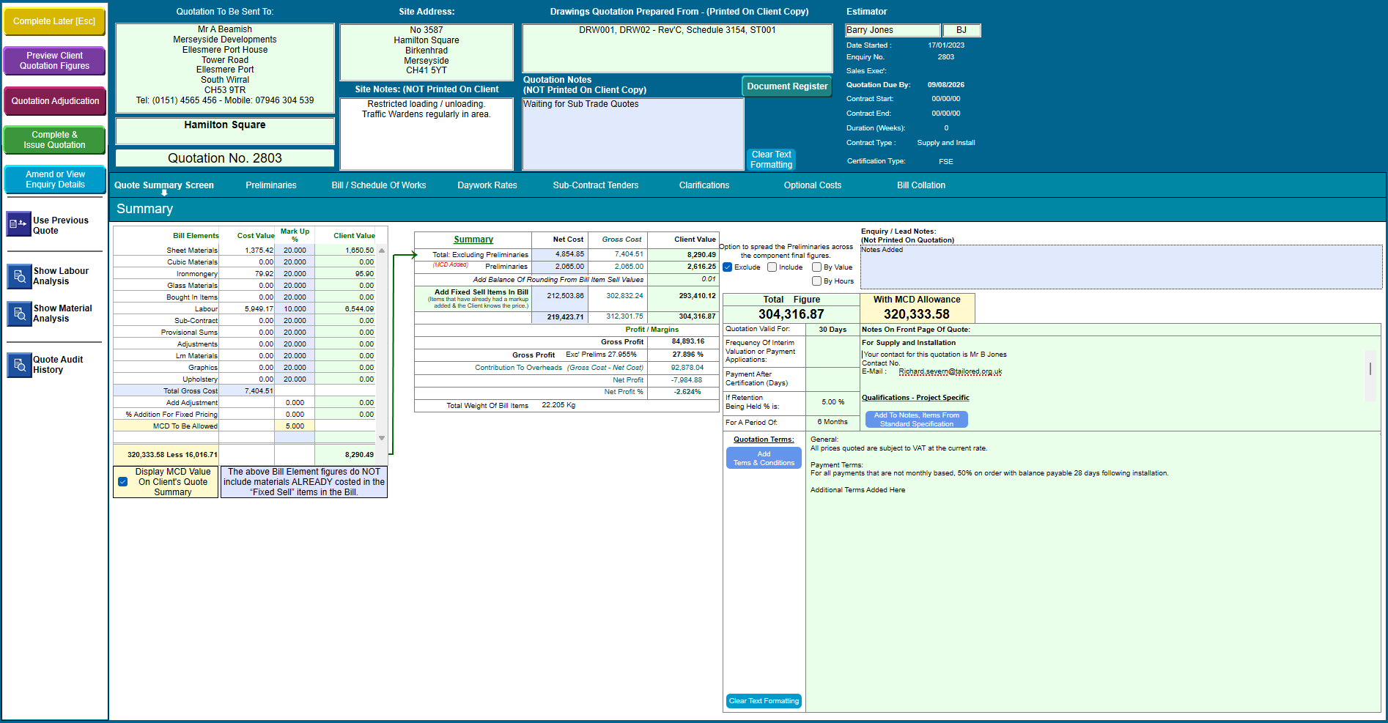Open Preview Client Quotation Figures

click(x=54, y=61)
